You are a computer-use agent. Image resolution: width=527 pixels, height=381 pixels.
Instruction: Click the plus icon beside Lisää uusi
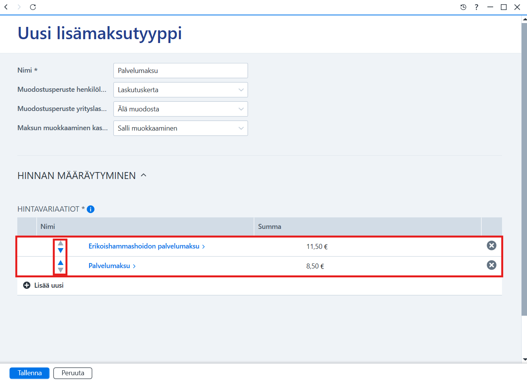click(27, 285)
